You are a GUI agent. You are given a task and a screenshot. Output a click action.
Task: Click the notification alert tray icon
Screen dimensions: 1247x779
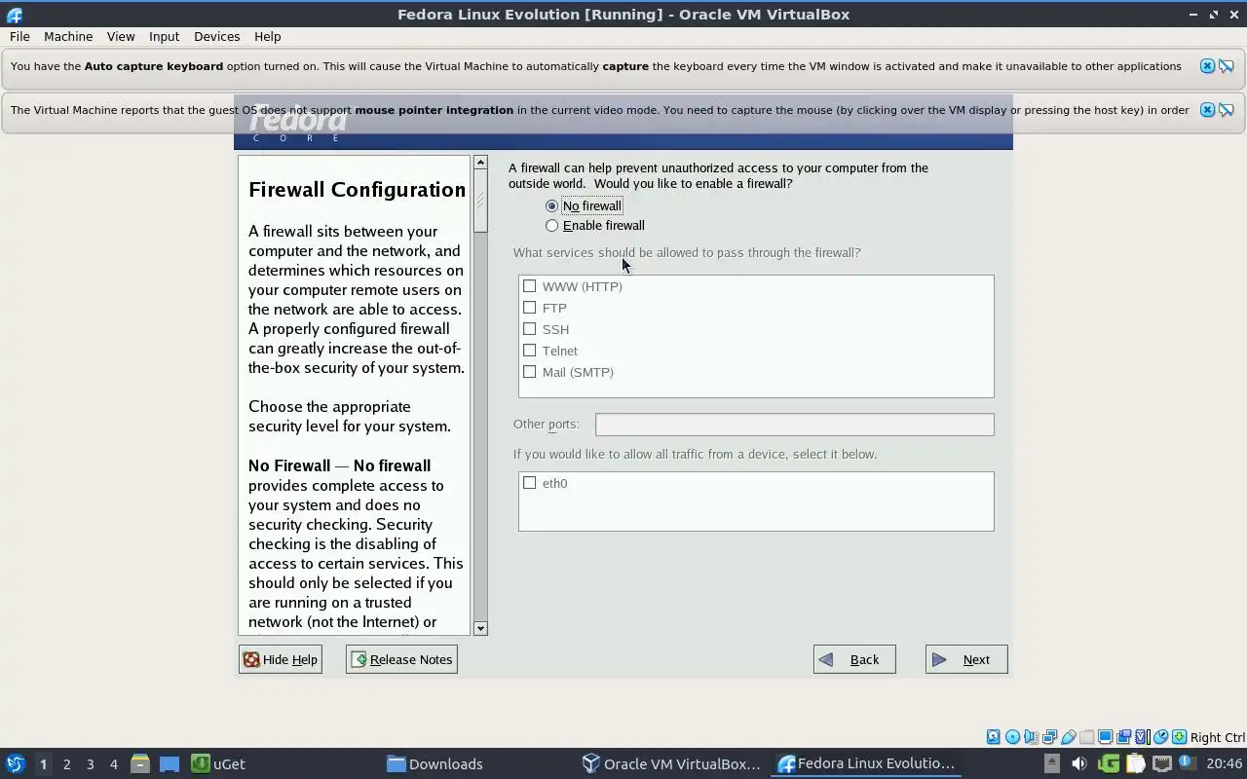point(1188,763)
